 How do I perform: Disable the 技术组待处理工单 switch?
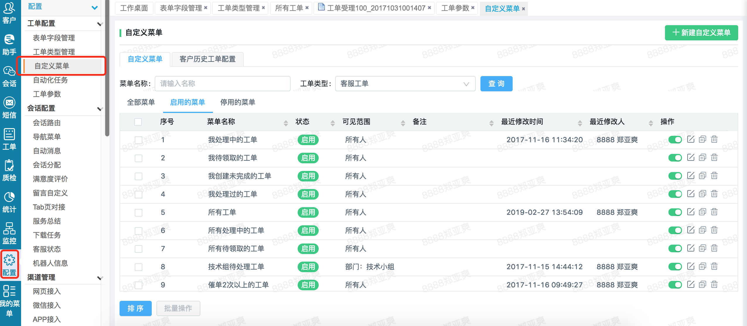pos(675,267)
